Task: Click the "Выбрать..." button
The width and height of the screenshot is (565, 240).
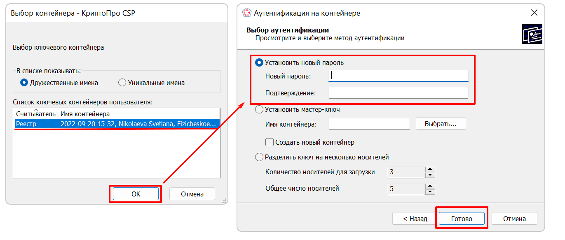Action: pos(441,124)
